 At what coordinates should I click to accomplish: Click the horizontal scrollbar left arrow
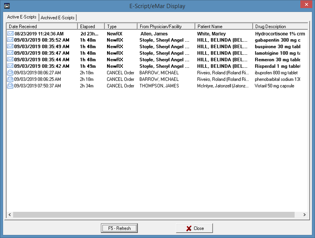(10, 215)
